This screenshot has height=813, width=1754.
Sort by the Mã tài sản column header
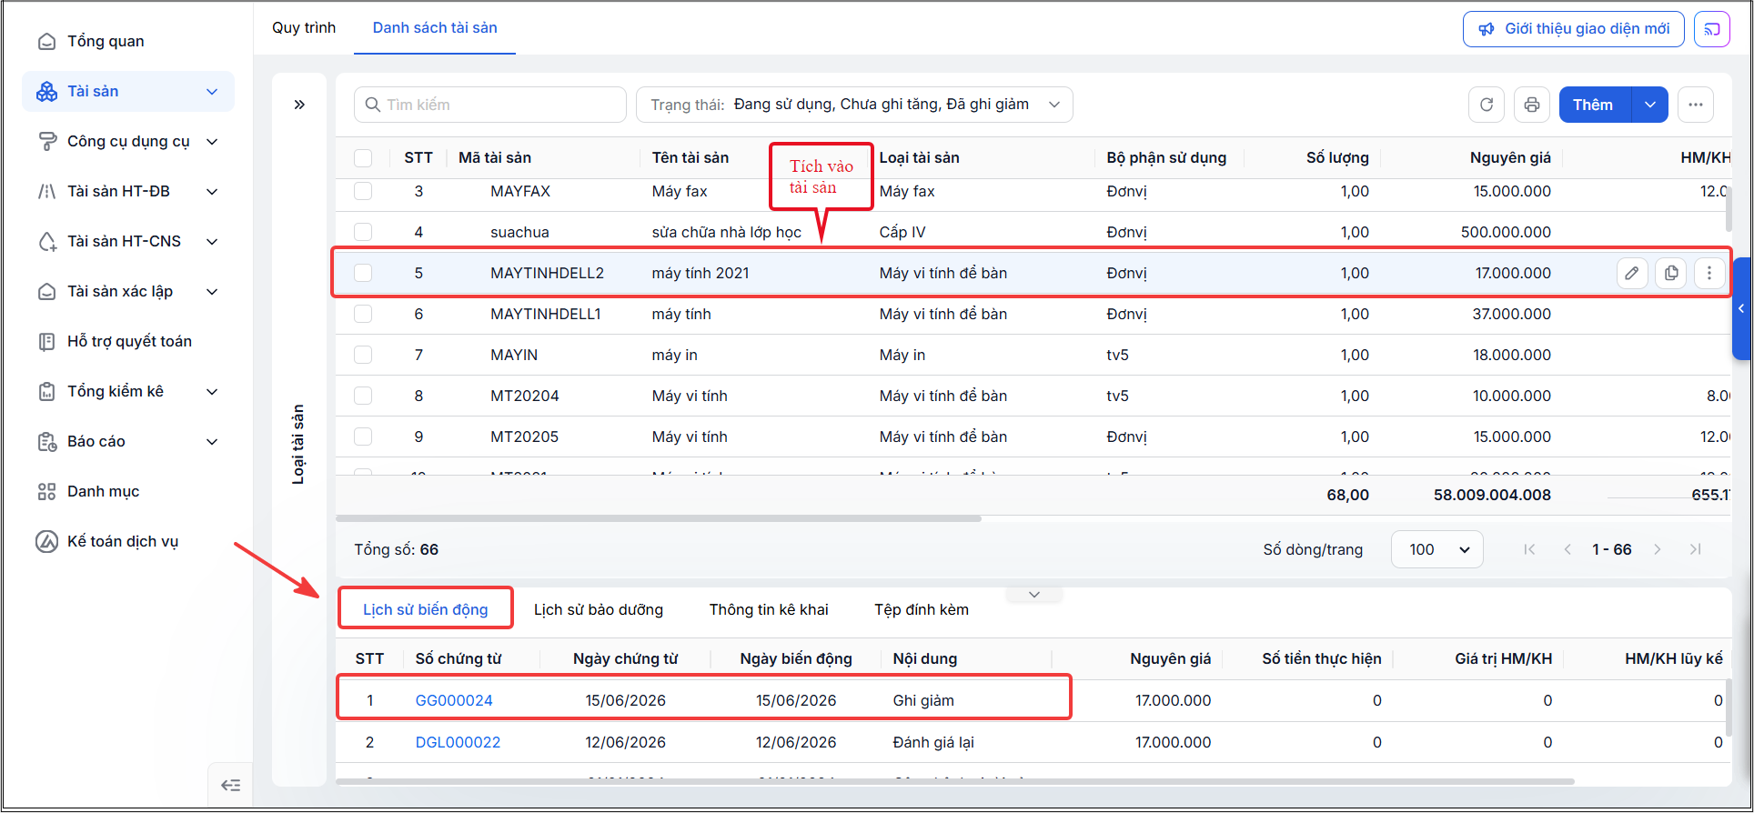click(495, 157)
